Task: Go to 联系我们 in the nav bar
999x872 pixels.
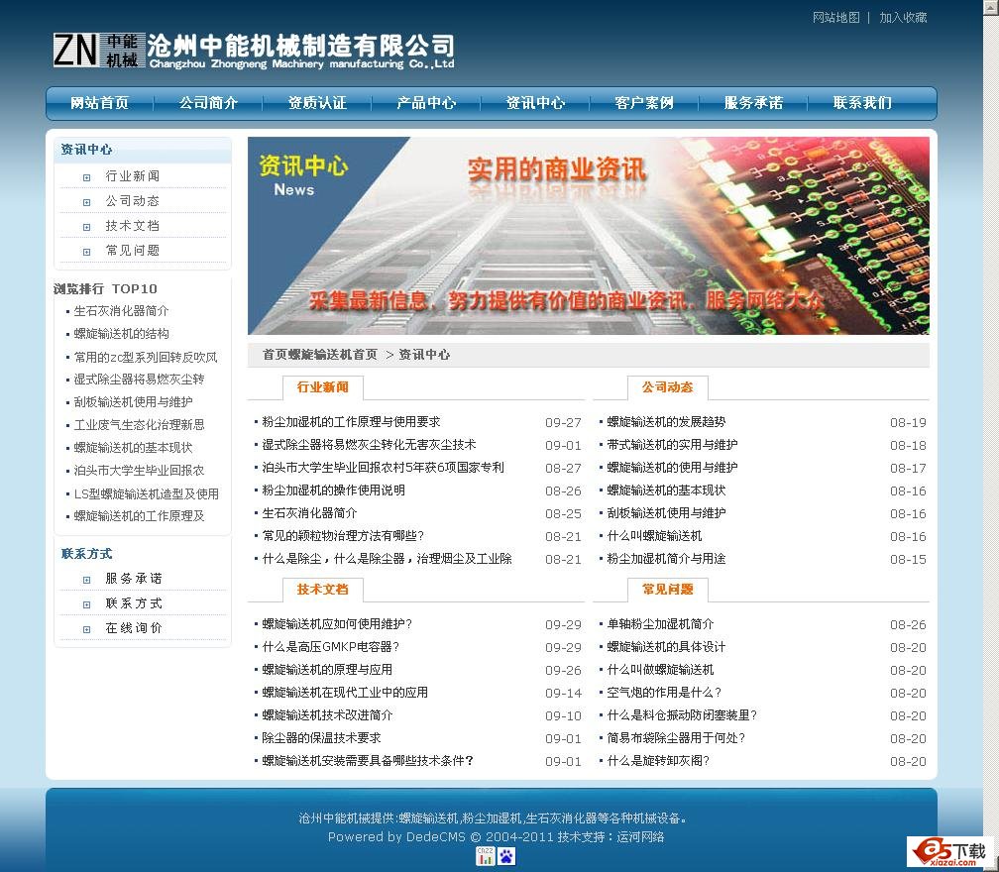Action: (862, 102)
